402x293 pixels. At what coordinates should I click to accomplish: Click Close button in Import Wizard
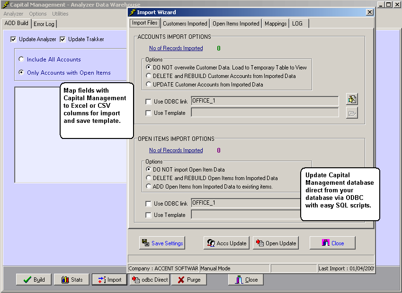332,243
